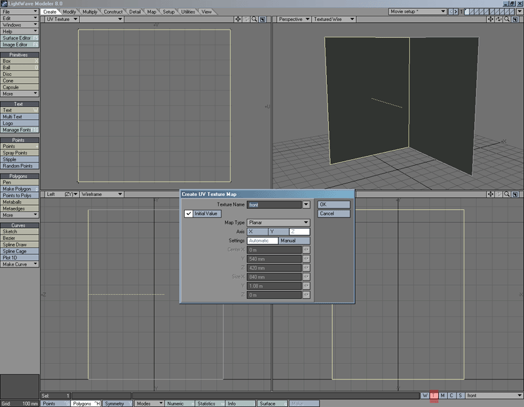The width and height of the screenshot is (524, 407).
Task: Uncheck the Initial Value checkbox
Action: (188, 213)
